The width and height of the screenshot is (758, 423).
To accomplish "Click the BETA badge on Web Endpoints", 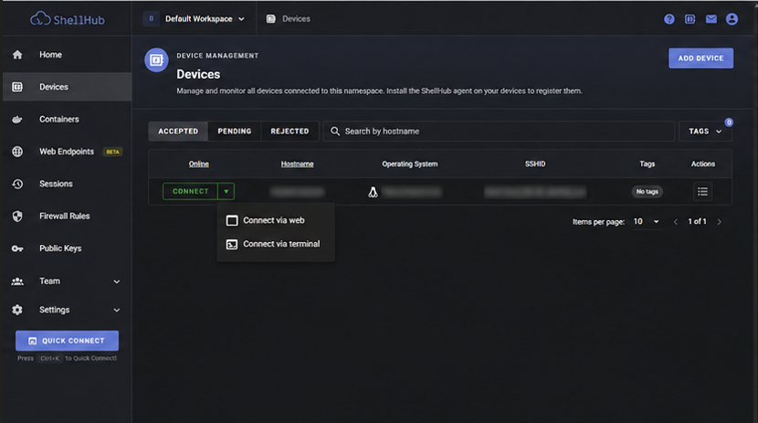I will coord(112,152).
